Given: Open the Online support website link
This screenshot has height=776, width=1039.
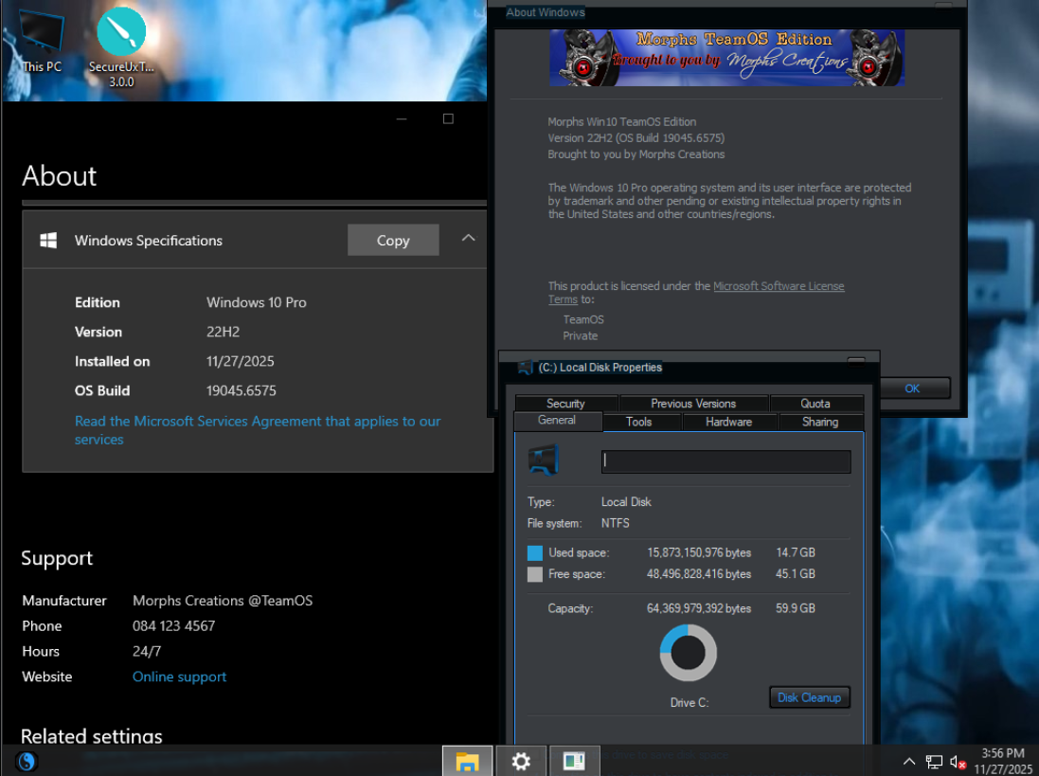Looking at the screenshot, I should point(180,677).
